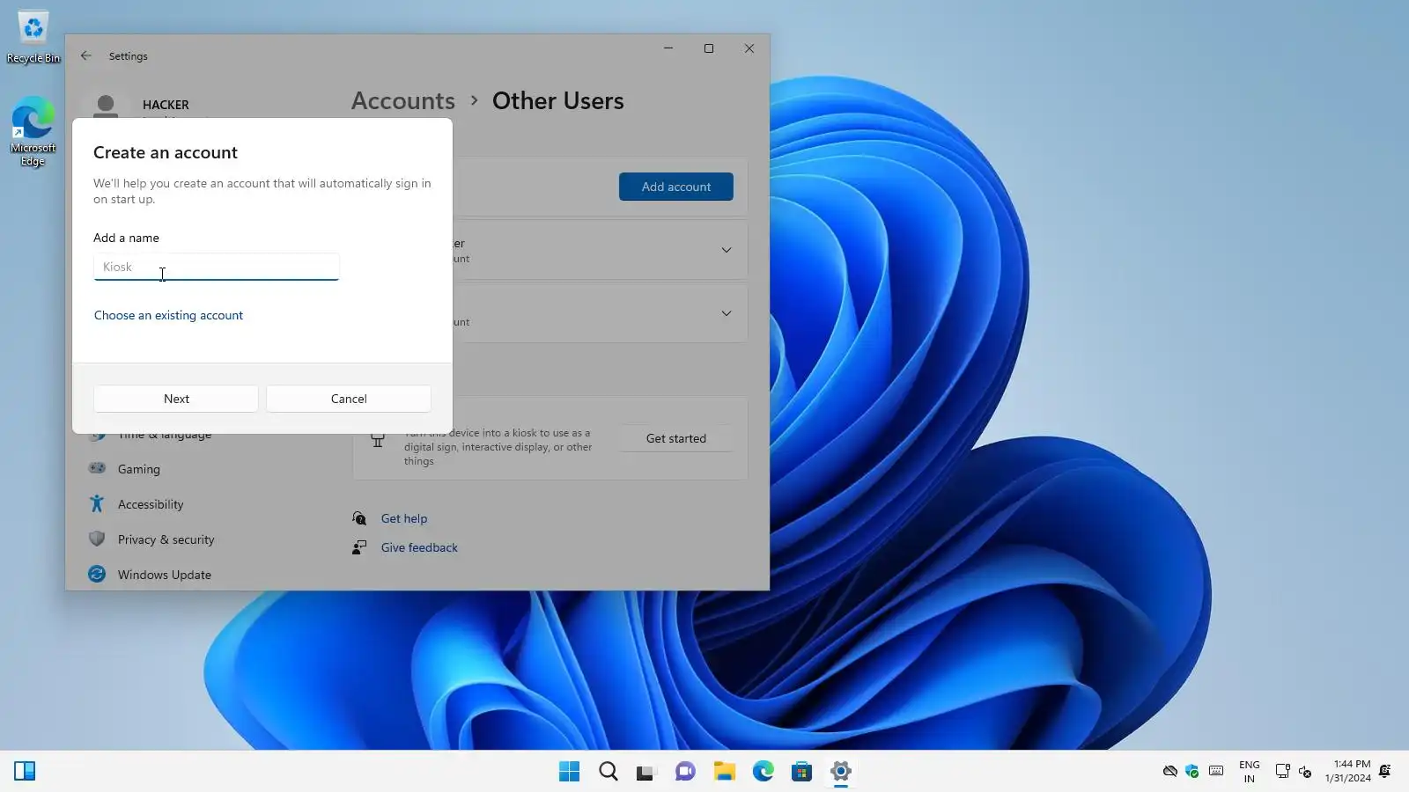Click Next in Create an account dialog
This screenshot has width=1409, height=792.
176,399
